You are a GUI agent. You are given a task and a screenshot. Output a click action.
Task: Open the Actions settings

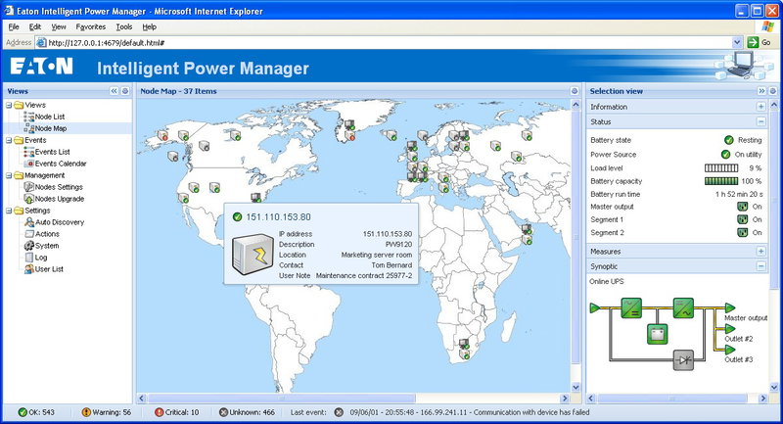[47, 234]
